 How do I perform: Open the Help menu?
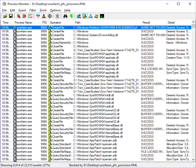[67, 10]
